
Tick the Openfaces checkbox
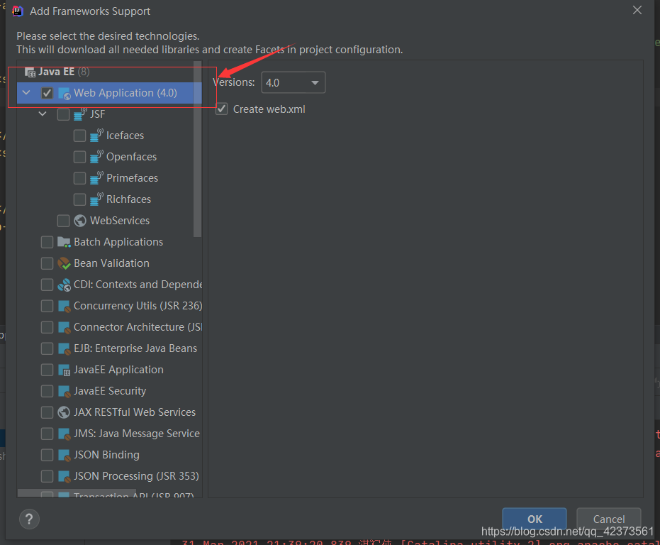(79, 157)
